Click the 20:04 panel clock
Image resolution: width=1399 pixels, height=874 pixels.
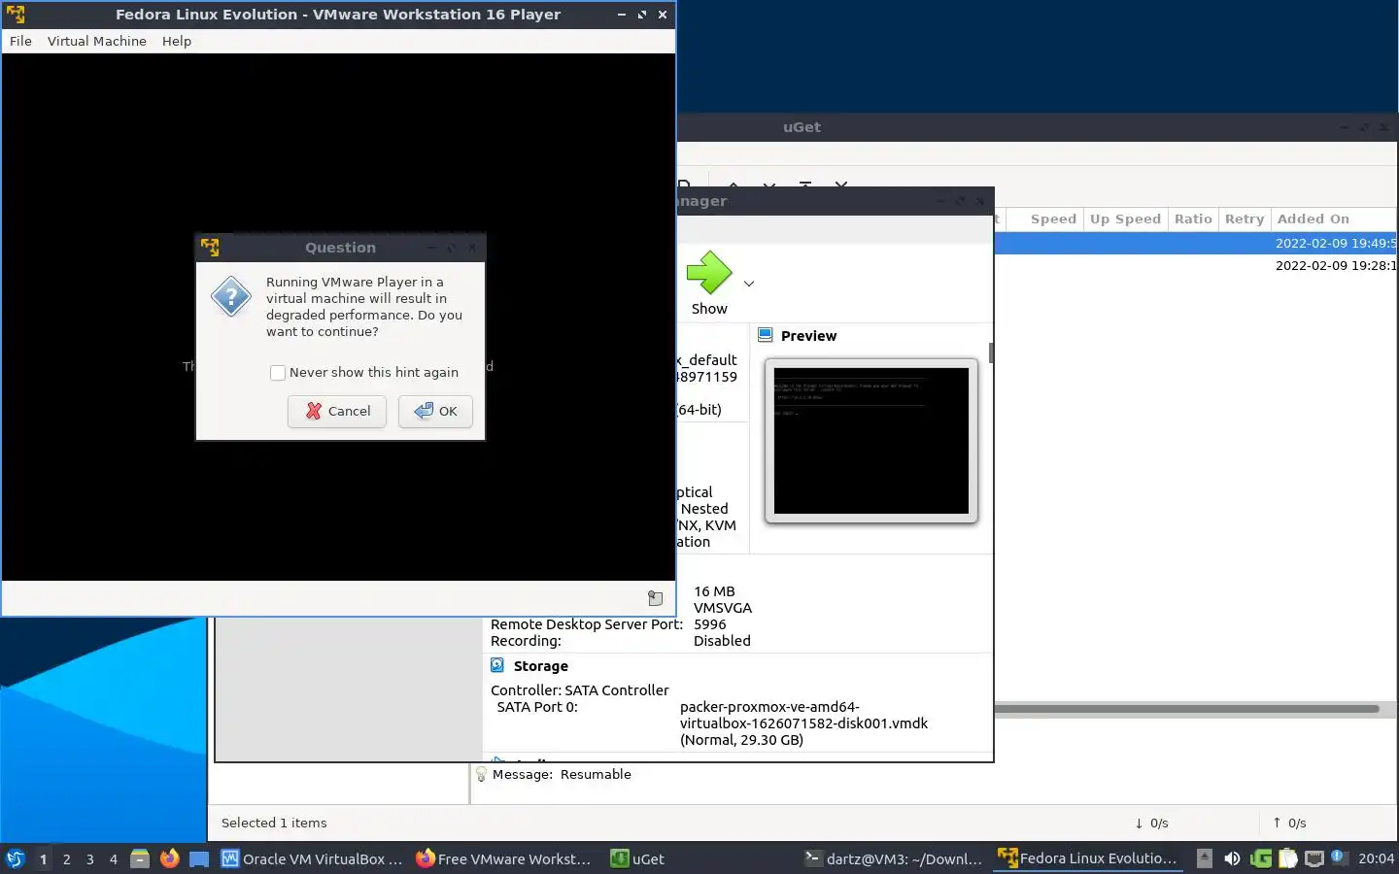pyautogui.click(x=1376, y=858)
